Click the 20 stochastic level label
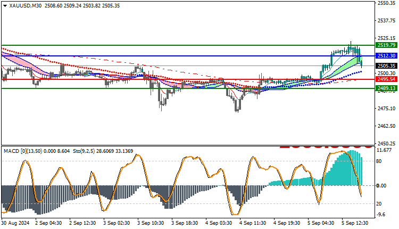The height and width of the screenshot is (229, 399). point(379,204)
